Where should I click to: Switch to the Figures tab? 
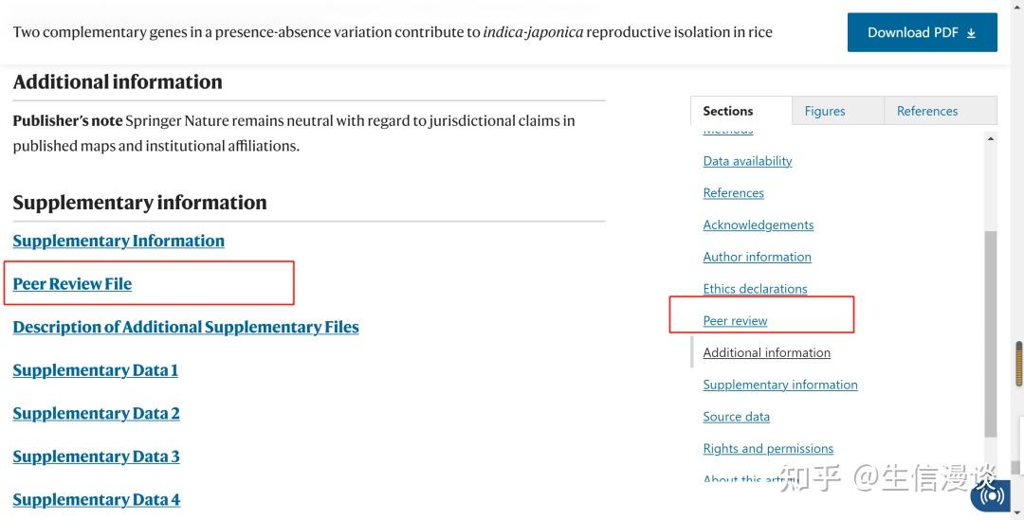[824, 111]
